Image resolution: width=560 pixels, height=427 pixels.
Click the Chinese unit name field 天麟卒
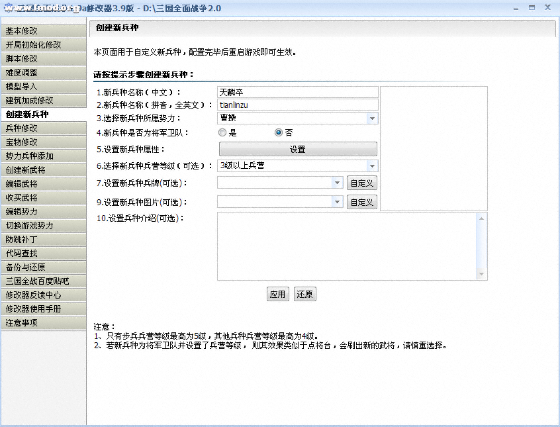click(297, 92)
